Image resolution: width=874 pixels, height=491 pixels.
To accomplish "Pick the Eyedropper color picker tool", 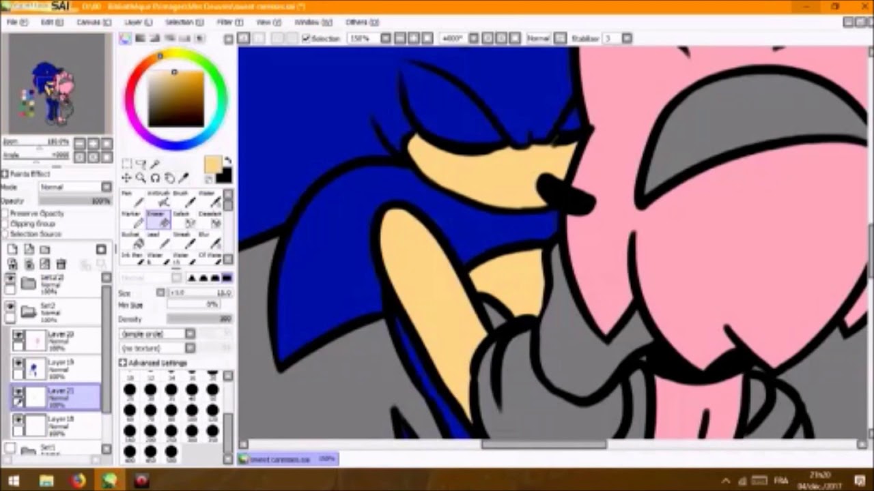I will (183, 178).
